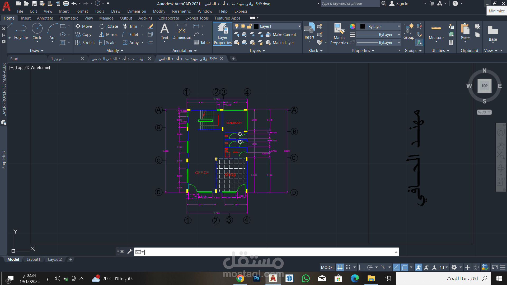Viewport: 507px width, 285px height.
Task: Click the Save icon in quick access toolbar
Action: click(x=34, y=3)
